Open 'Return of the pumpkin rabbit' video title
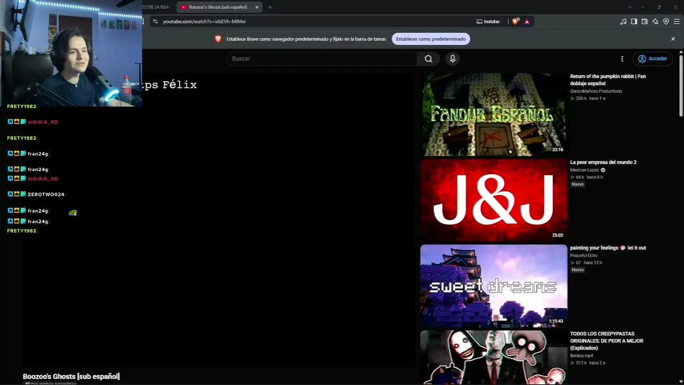684x385 pixels. pos(608,80)
